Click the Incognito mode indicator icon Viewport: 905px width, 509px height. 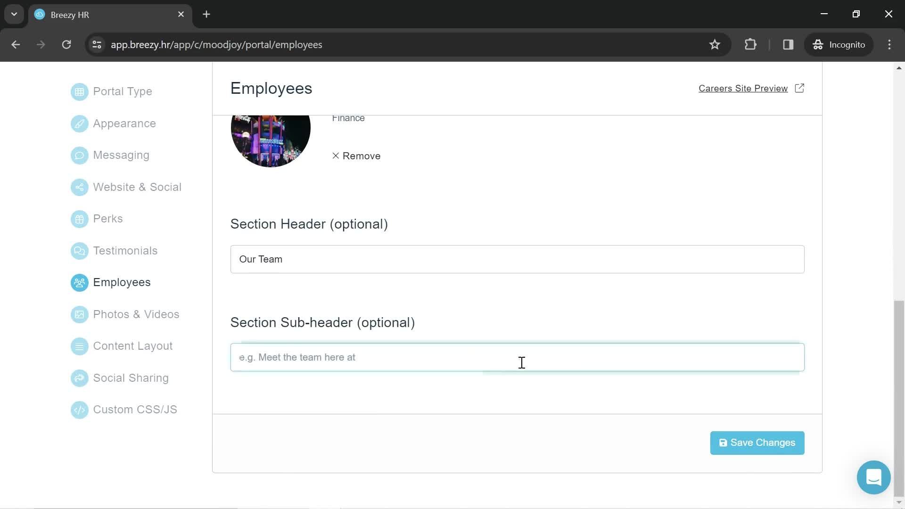tap(819, 44)
